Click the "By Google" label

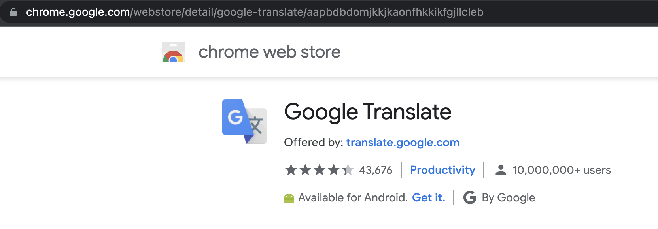508,198
